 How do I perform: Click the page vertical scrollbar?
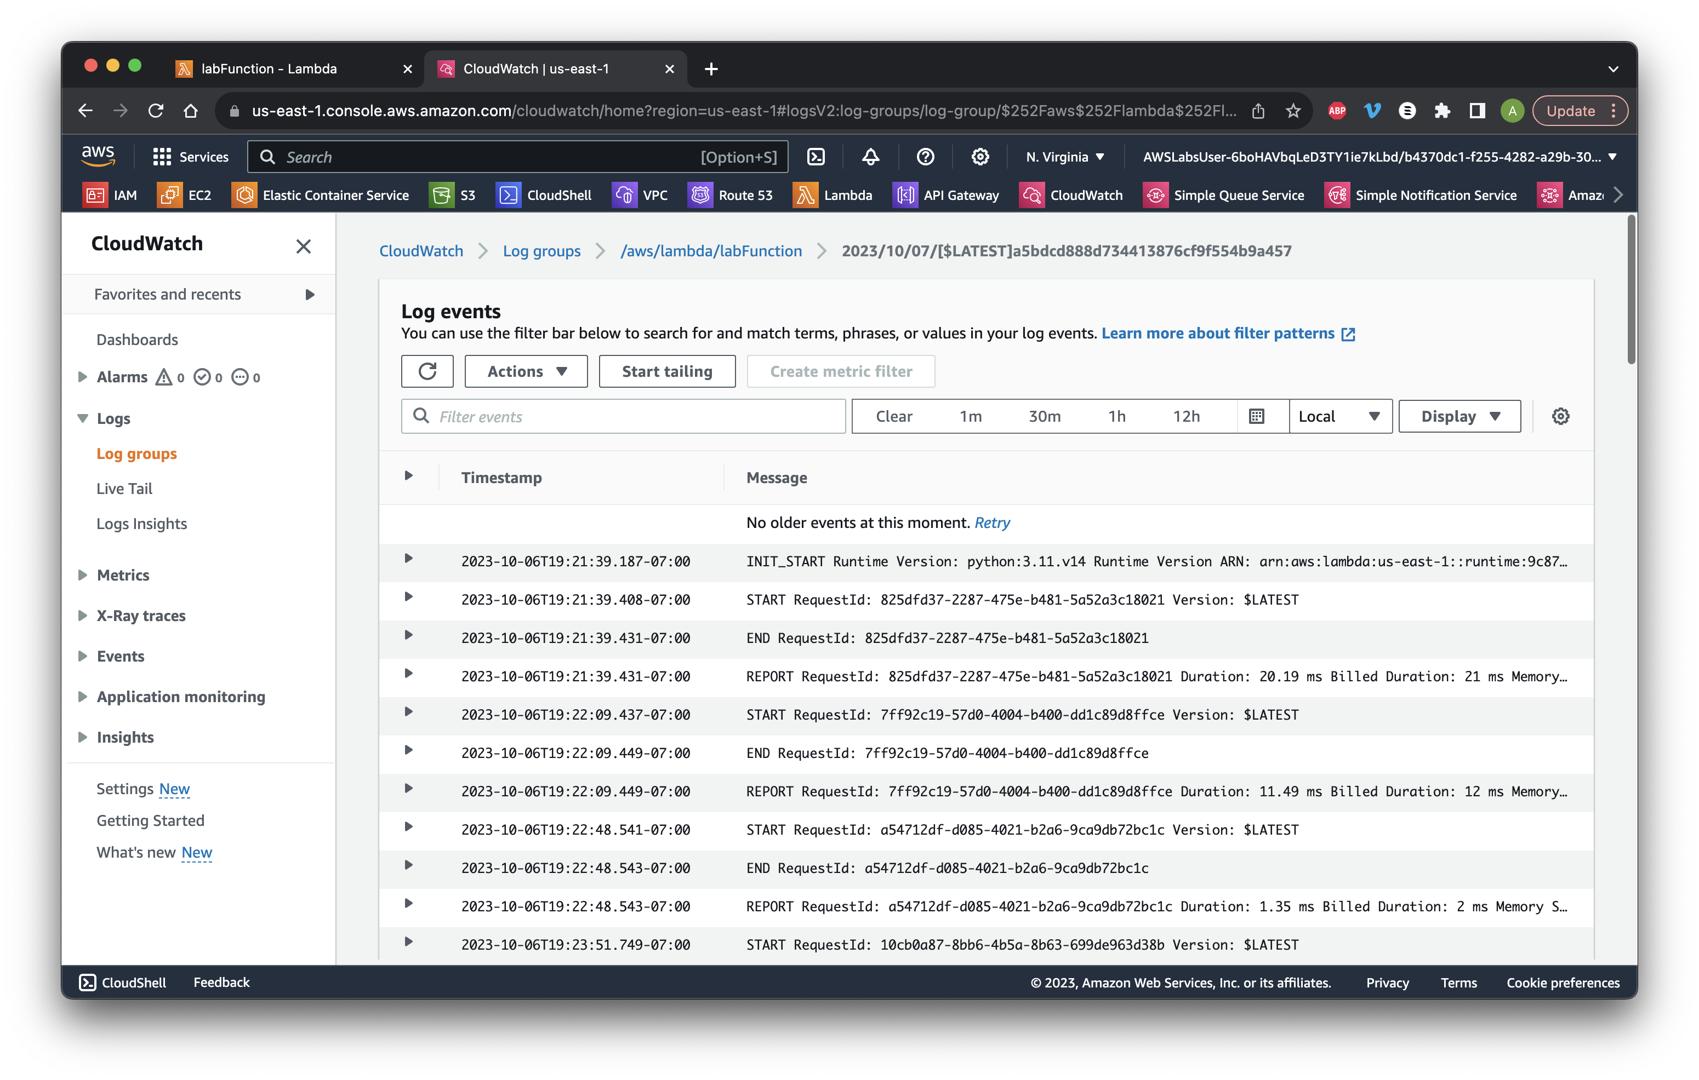point(1630,290)
